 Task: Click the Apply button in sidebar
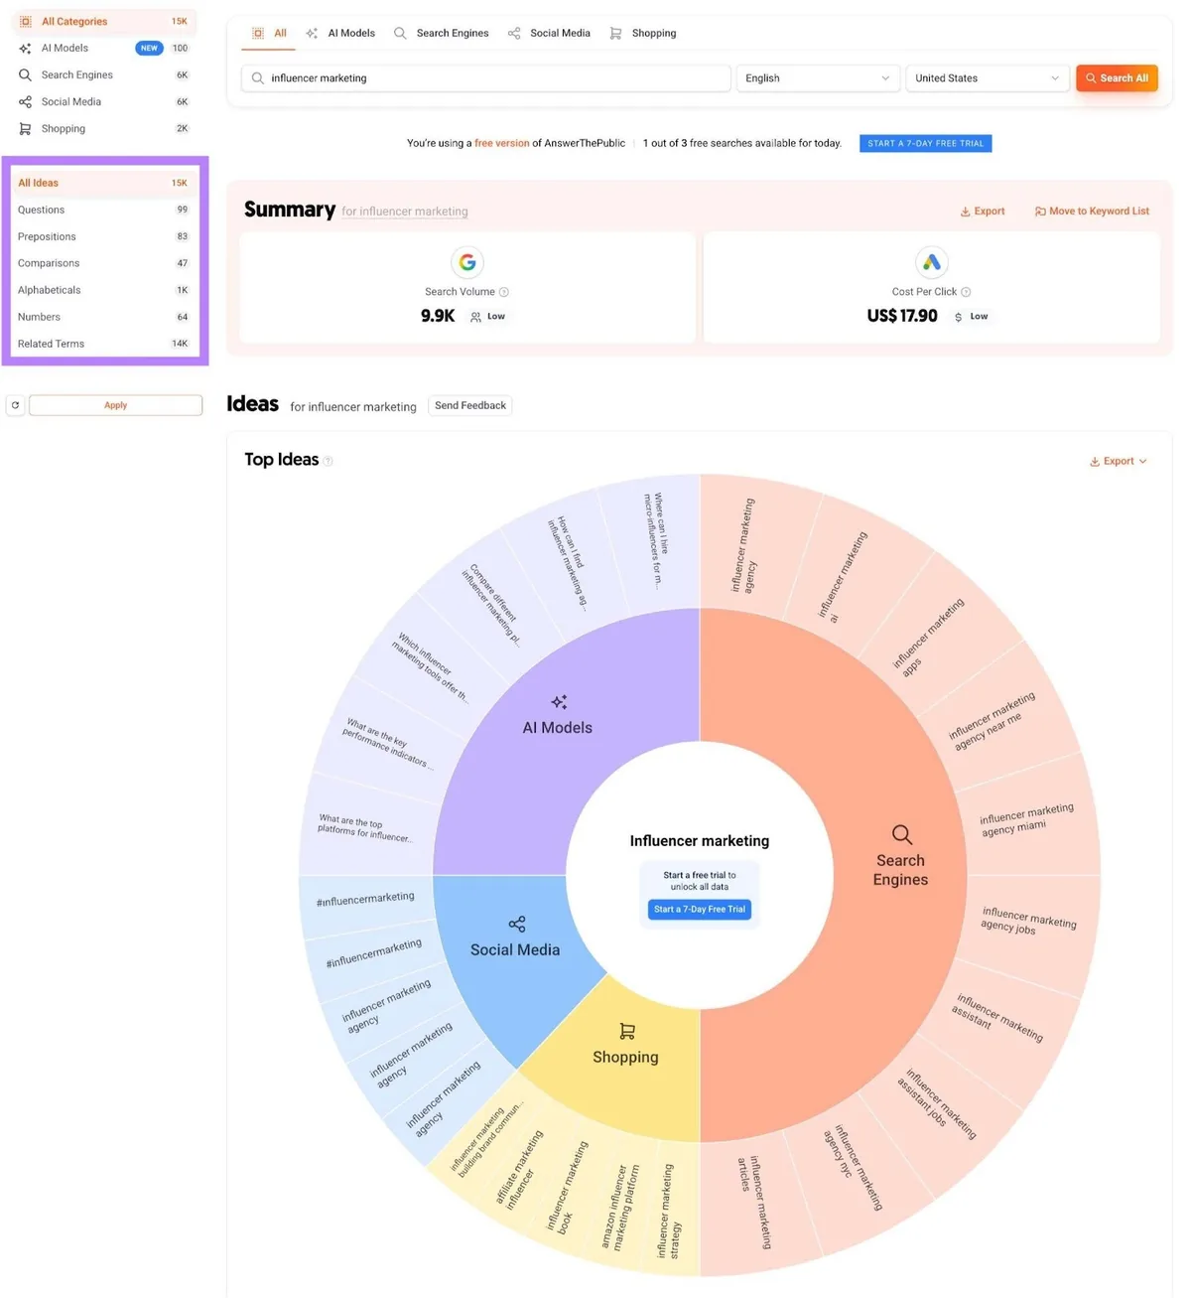(115, 405)
